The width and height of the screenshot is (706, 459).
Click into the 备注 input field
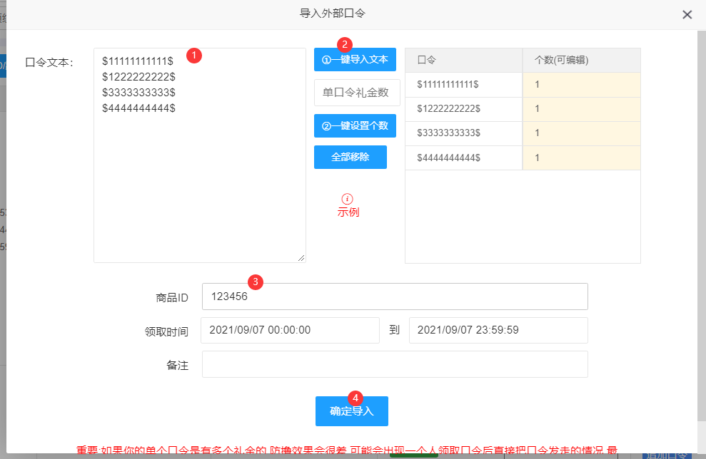click(395, 364)
